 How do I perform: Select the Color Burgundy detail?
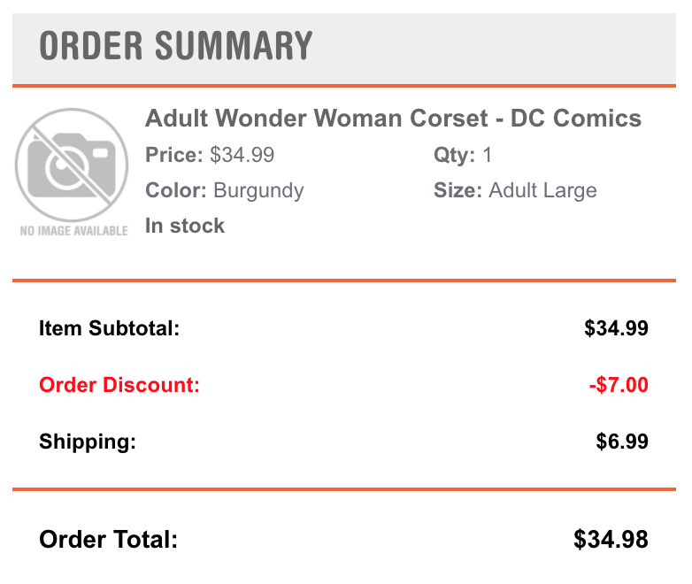click(225, 191)
